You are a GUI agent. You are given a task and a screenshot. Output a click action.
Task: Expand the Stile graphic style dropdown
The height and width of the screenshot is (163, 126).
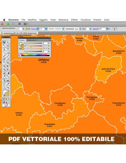[x=90, y=29]
